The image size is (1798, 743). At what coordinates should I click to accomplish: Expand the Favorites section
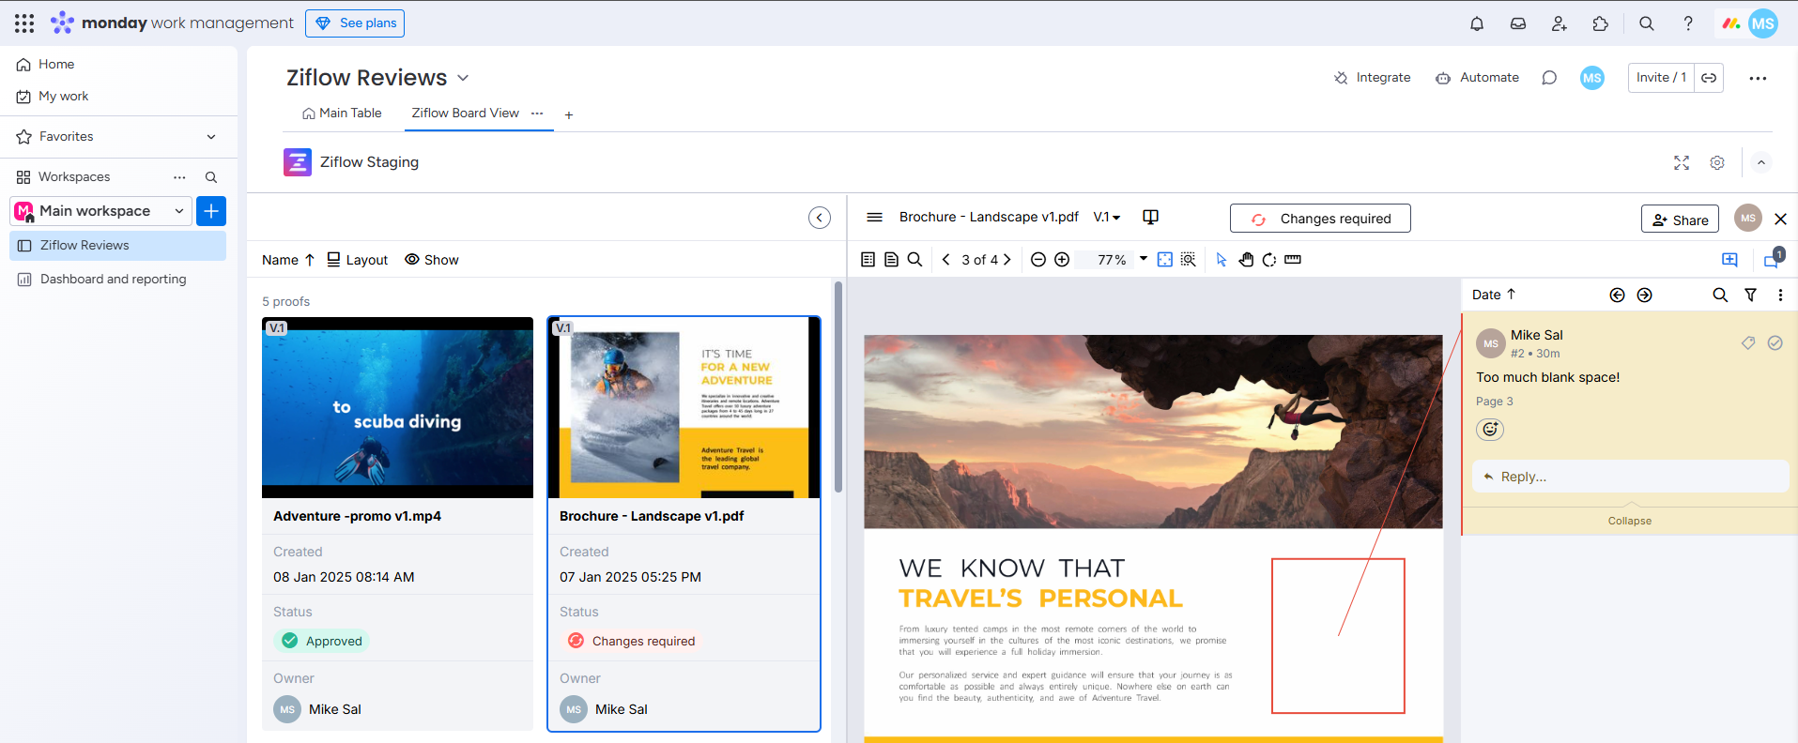[211, 137]
